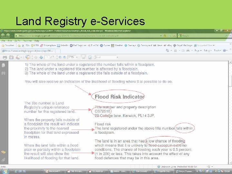Click the browser Forward button
Image resolution: width=232 pixels, height=174 pixels.
tap(8, 36)
